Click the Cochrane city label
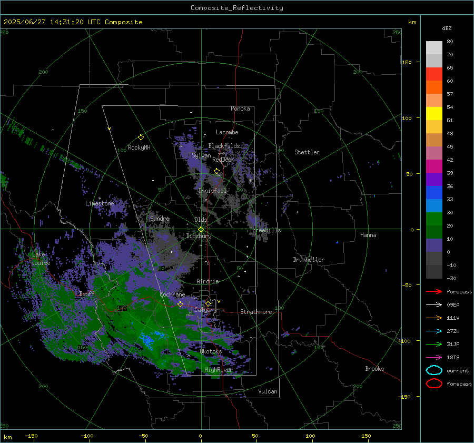 pos(172,294)
